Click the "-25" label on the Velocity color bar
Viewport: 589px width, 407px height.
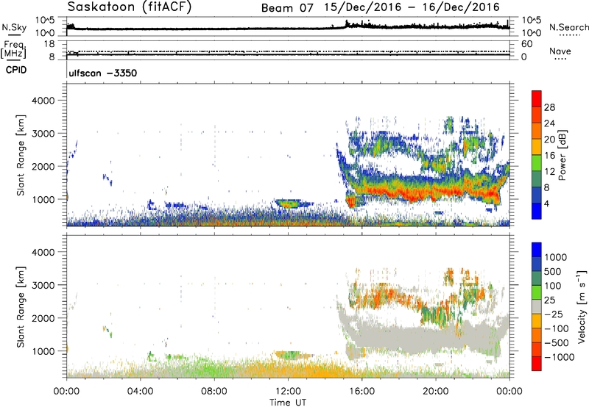coord(554,314)
